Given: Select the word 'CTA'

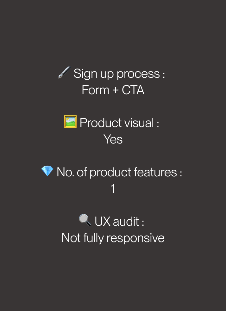Looking at the screenshot, I should click(x=133, y=90).
